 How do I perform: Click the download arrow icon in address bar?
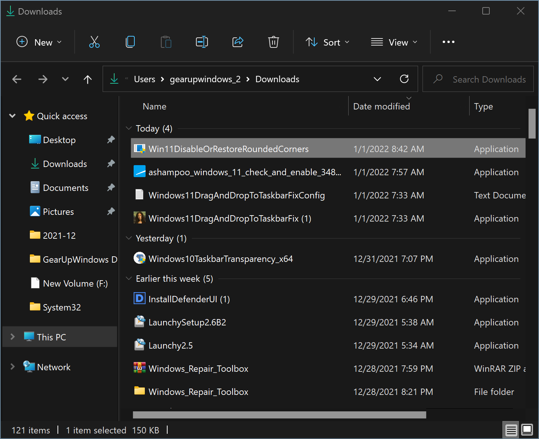pyautogui.click(x=114, y=79)
